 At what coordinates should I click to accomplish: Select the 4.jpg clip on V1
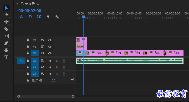(x=155, y=53)
